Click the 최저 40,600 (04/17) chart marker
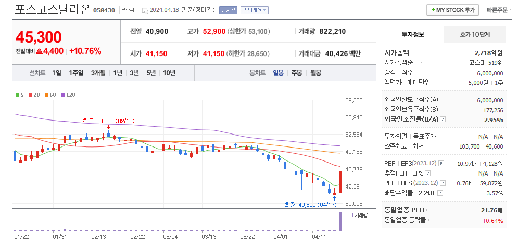The width and height of the screenshot is (518, 241). [x=310, y=205]
